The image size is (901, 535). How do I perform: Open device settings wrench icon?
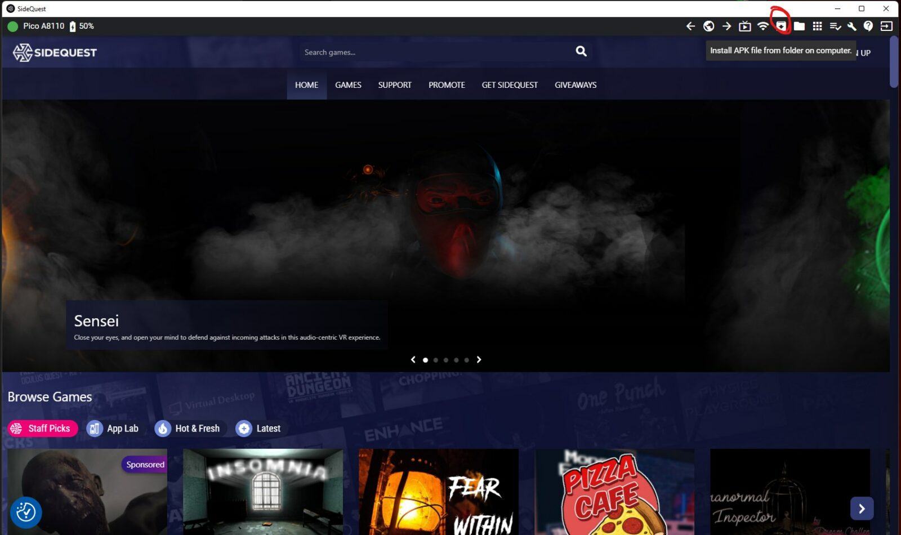[851, 26]
